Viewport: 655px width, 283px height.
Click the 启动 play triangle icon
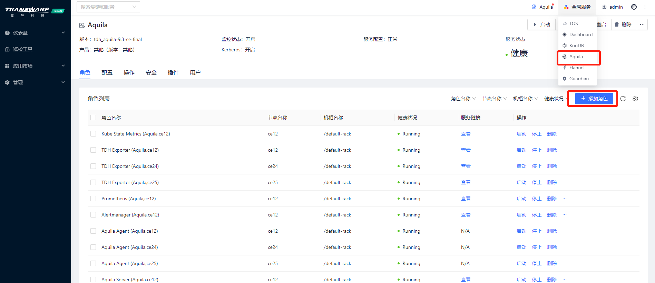tap(535, 24)
